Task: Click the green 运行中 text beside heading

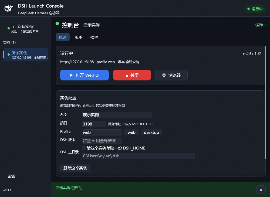Action: pyautogui.click(x=260, y=25)
